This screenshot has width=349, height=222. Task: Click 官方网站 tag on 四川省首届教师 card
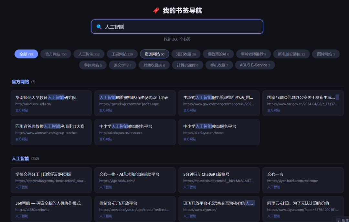22,139
